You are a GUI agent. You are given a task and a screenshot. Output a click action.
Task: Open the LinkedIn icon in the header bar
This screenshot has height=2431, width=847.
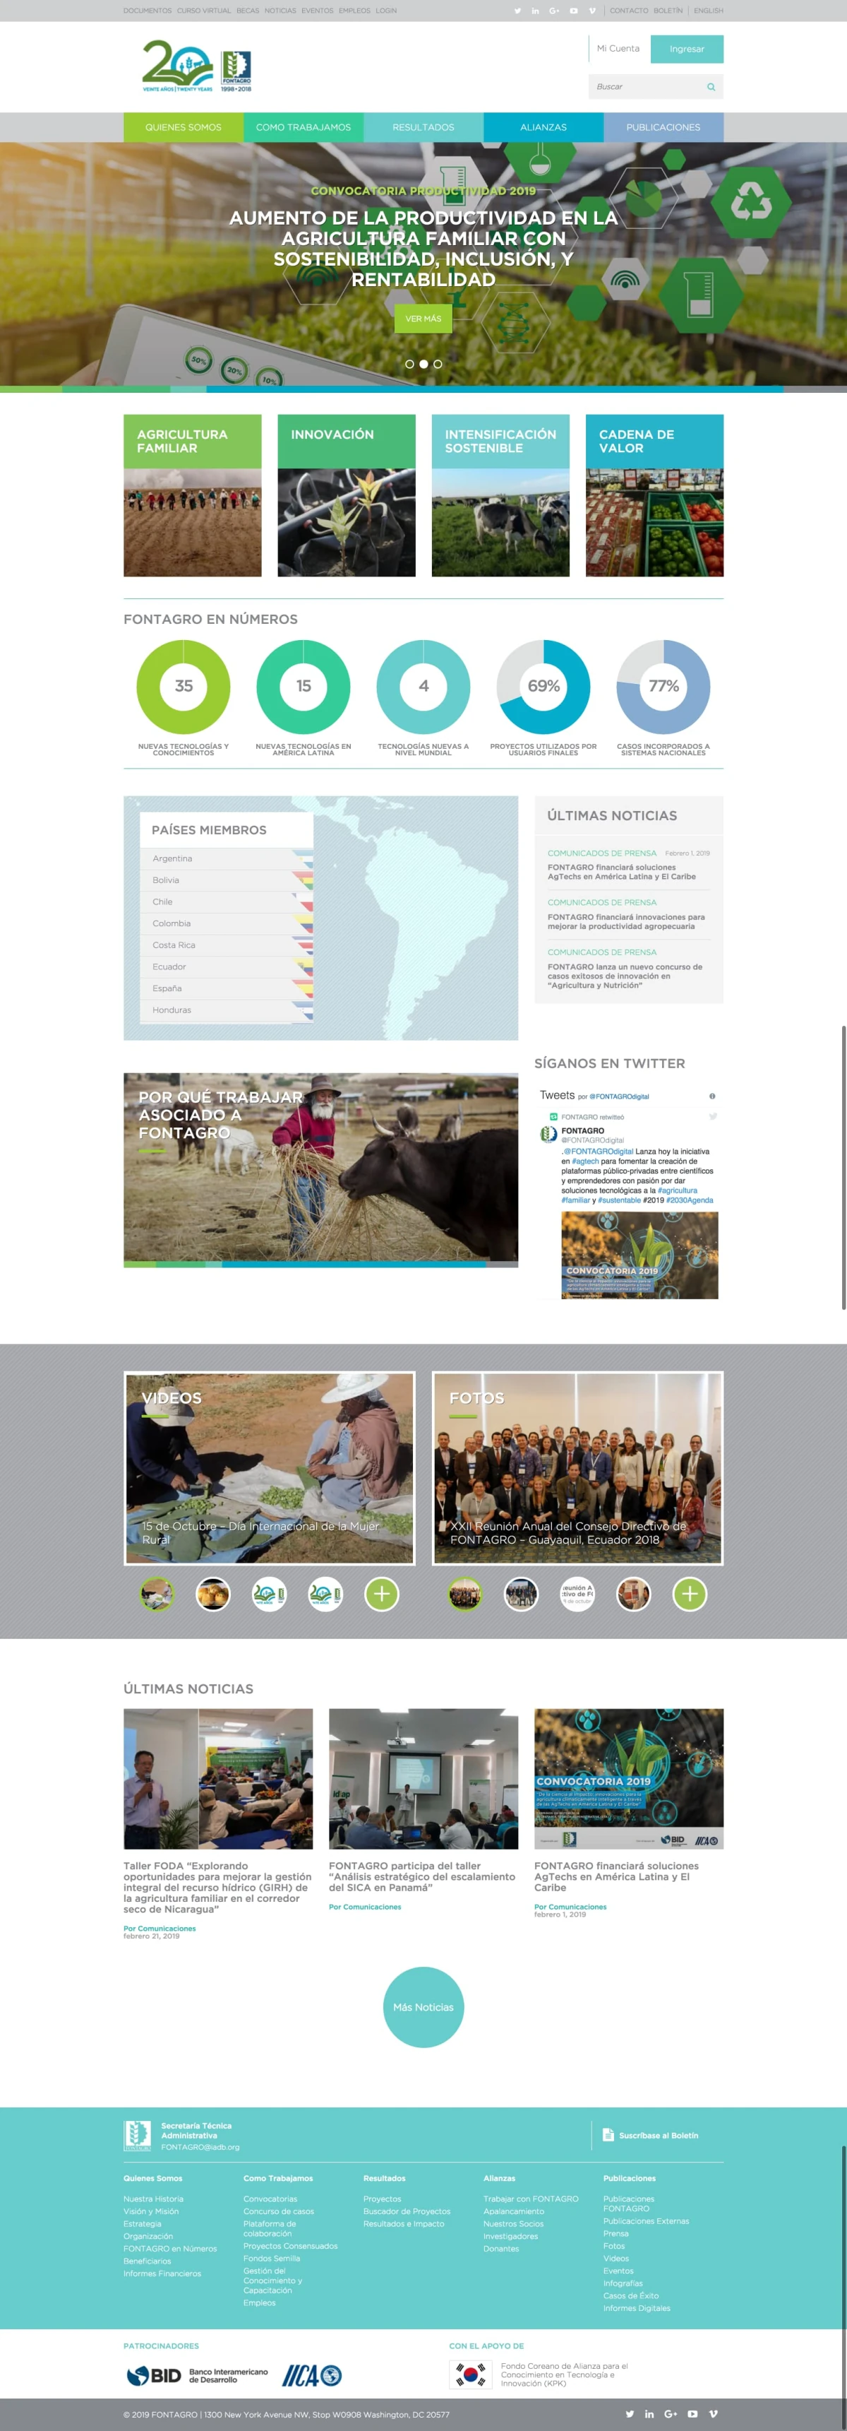point(536,11)
